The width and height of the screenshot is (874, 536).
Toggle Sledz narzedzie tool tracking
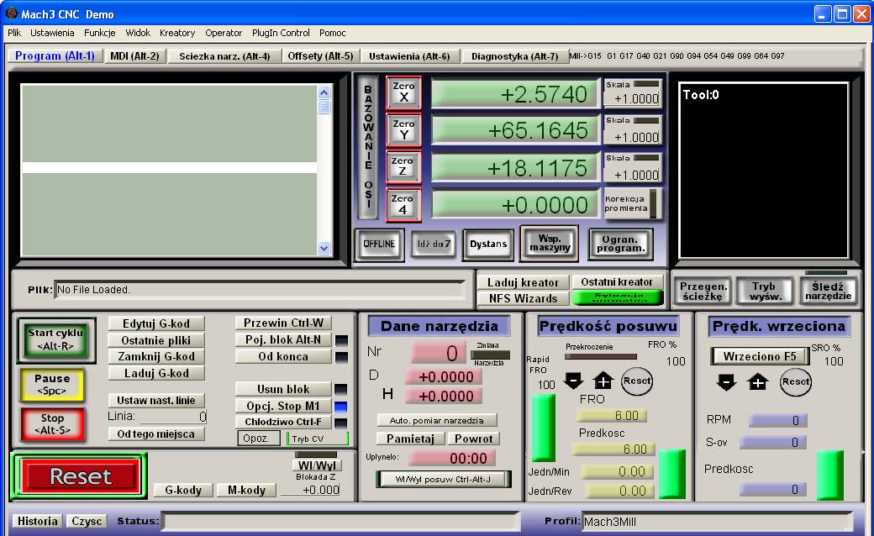(x=829, y=291)
